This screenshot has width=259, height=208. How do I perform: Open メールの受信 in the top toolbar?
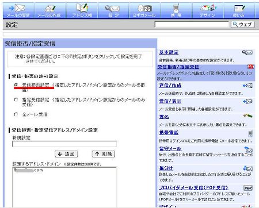tap(18, 11)
